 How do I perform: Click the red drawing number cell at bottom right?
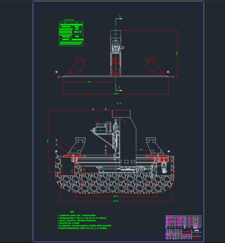pos(196,238)
